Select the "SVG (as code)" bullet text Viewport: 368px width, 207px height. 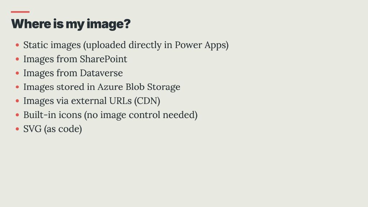pos(52,129)
